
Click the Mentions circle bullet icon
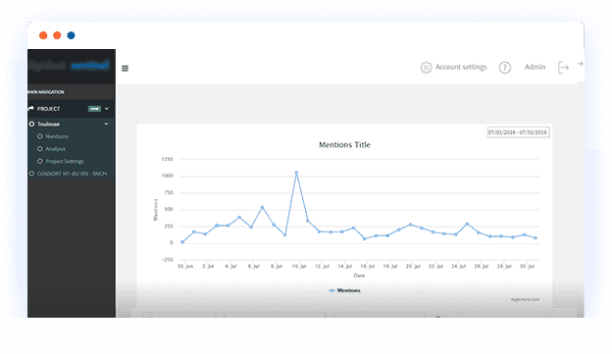40,136
